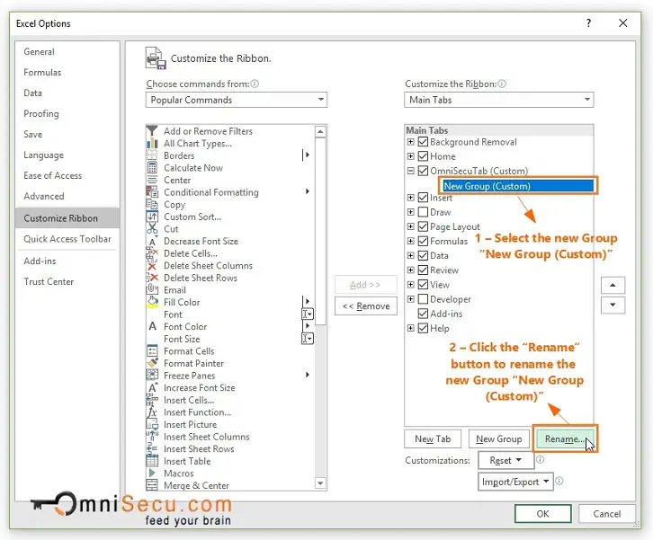The width and height of the screenshot is (653, 540).
Task: Expand the Data tab tree node
Action: tap(411, 255)
